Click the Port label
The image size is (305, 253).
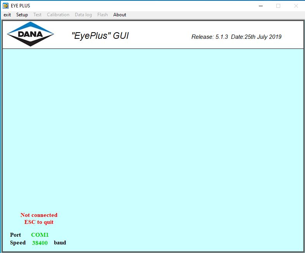pyautogui.click(x=16, y=235)
